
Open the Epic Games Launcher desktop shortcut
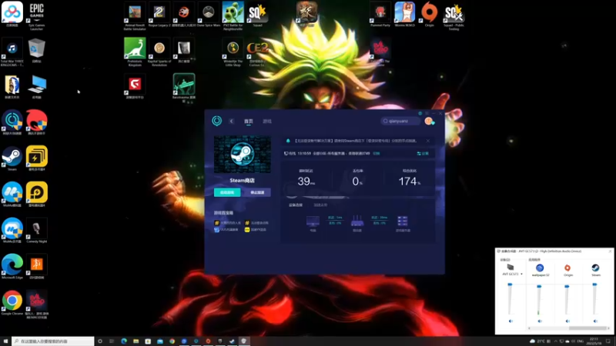tap(36, 15)
